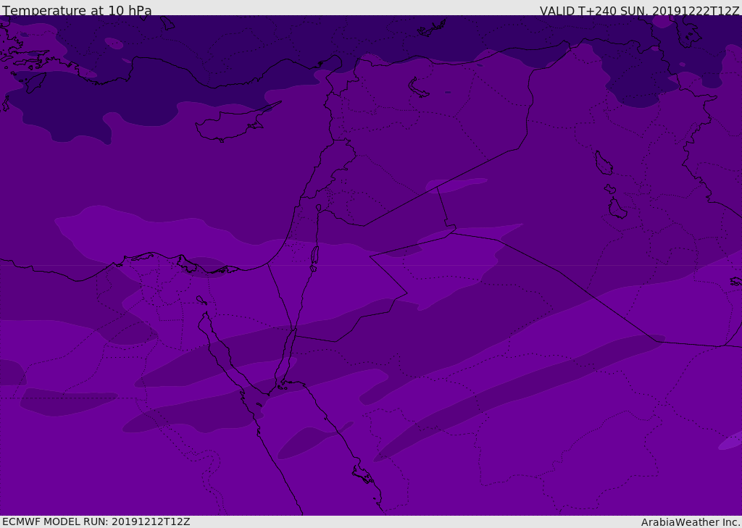742x528 pixels.
Task: Click the temperature weather map image
Action: point(371,265)
